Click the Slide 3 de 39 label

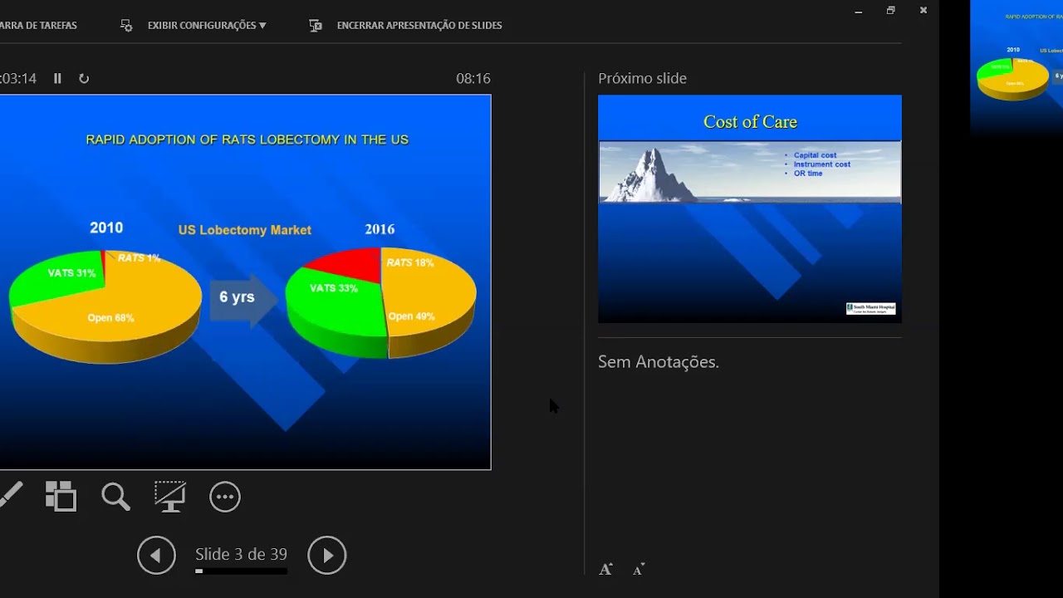pyautogui.click(x=241, y=554)
